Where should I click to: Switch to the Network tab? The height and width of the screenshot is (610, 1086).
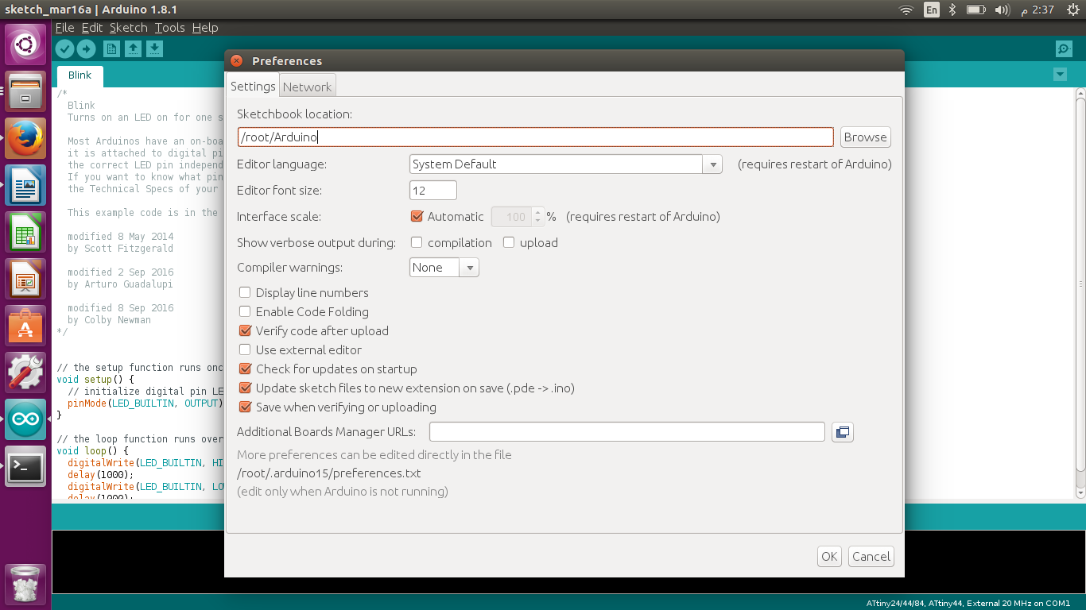point(307,87)
